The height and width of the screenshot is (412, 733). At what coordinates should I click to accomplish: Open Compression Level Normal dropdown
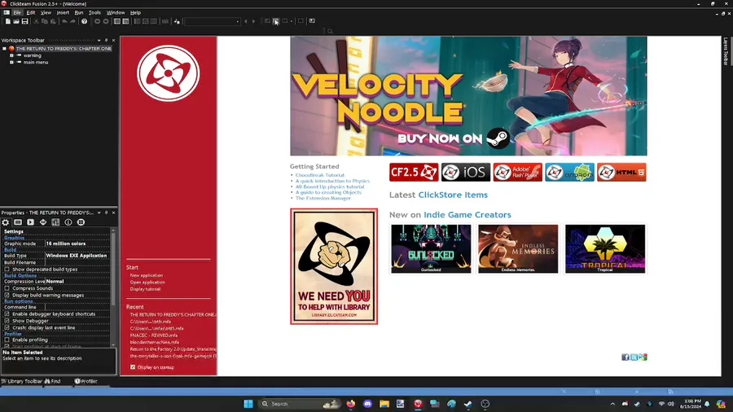point(77,281)
